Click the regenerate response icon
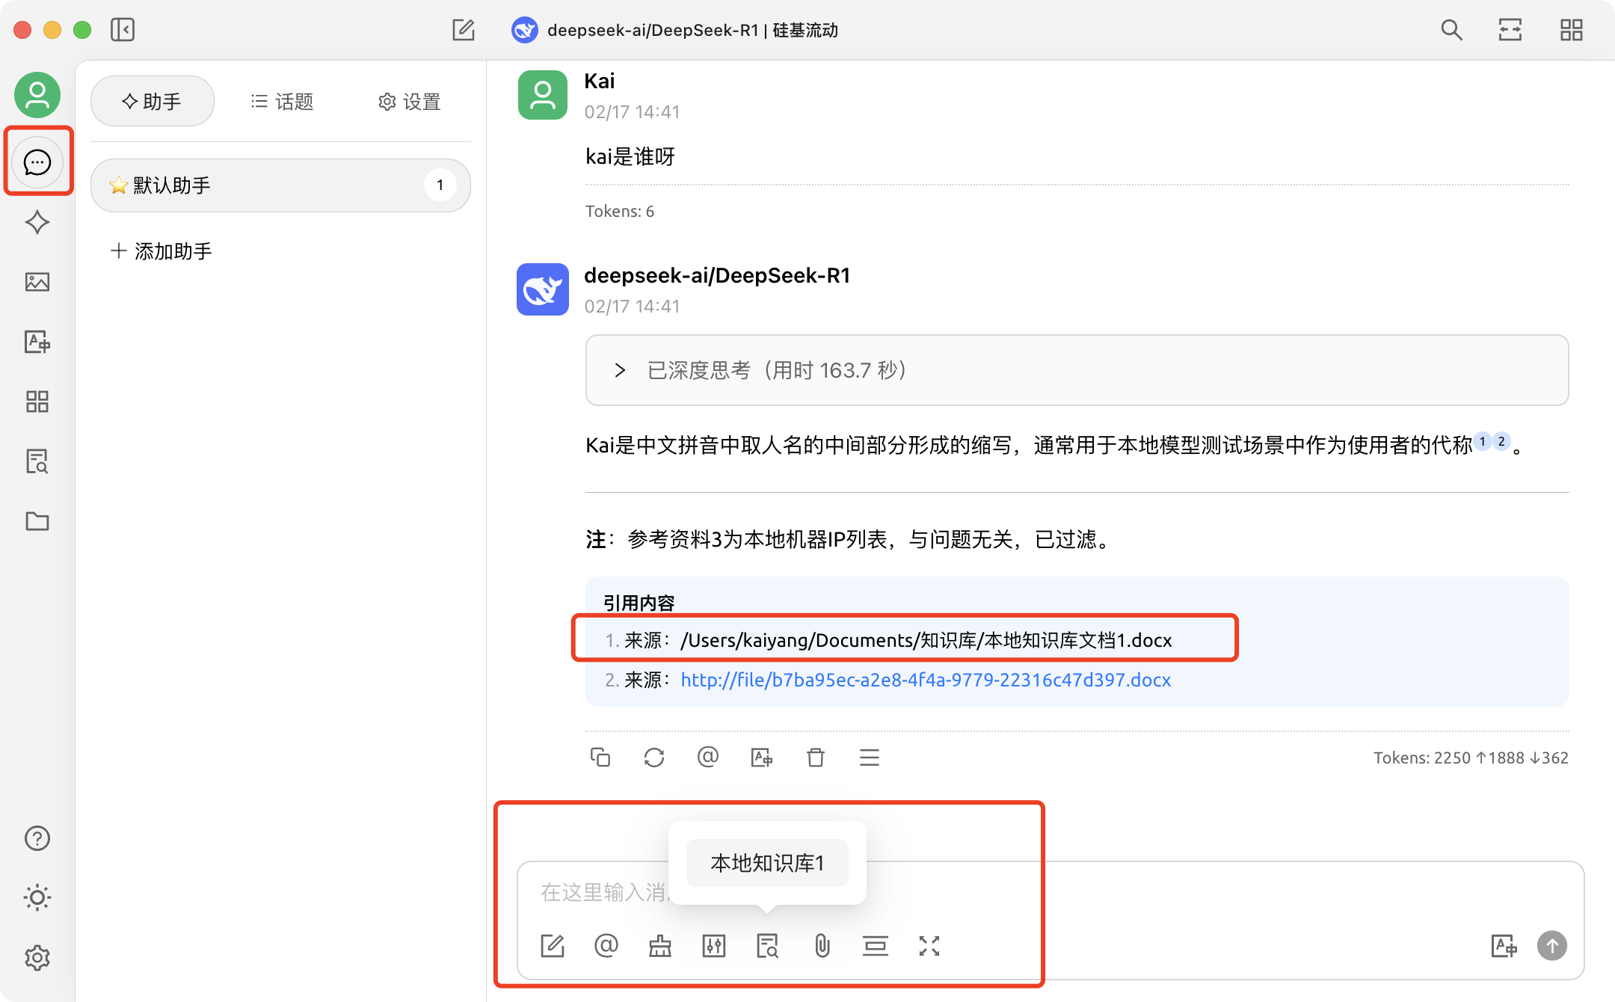1615x1002 pixels. click(654, 757)
